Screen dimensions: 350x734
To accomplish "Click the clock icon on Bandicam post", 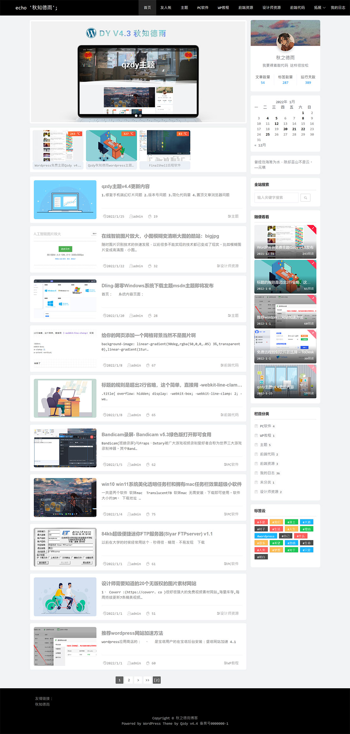I will click(105, 465).
